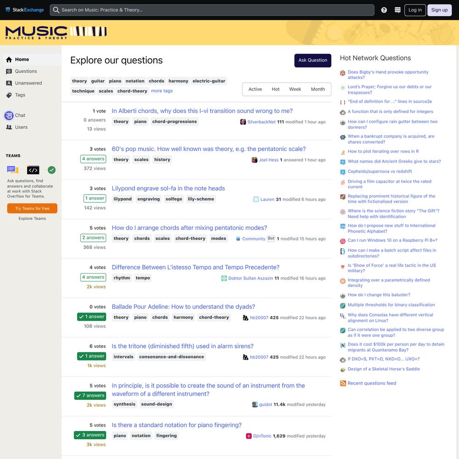459x459 pixels.
Task: Open the help center question-mark icon
Action: coord(384,10)
